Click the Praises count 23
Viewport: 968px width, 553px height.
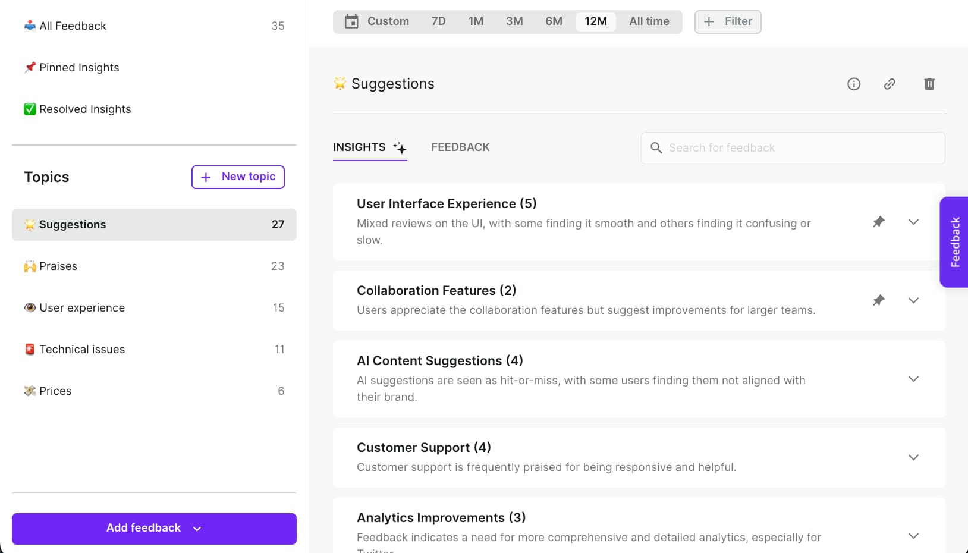coord(278,266)
